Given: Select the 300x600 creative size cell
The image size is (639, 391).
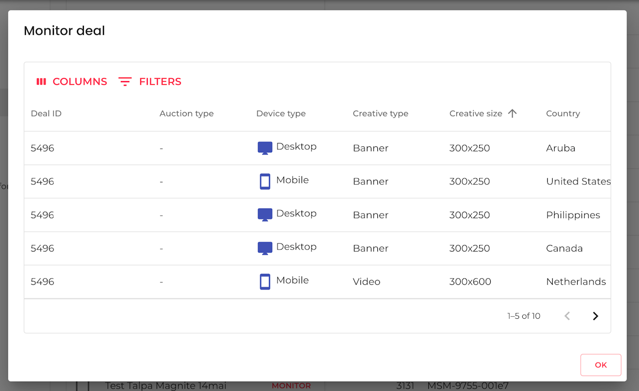Looking at the screenshot, I should (470, 281).
